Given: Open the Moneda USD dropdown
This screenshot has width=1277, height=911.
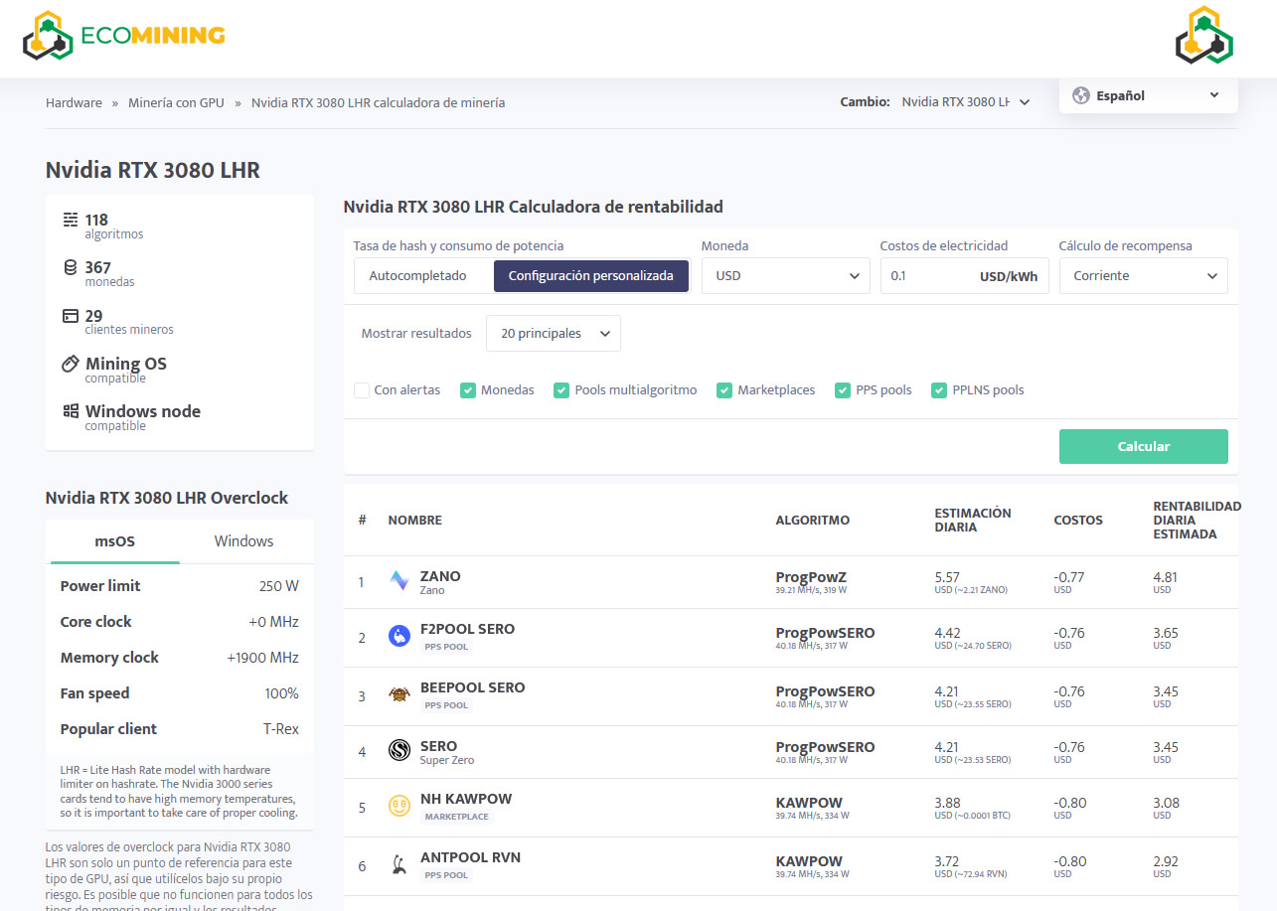Looking at the screenshot, I should (x=785, y=275).
